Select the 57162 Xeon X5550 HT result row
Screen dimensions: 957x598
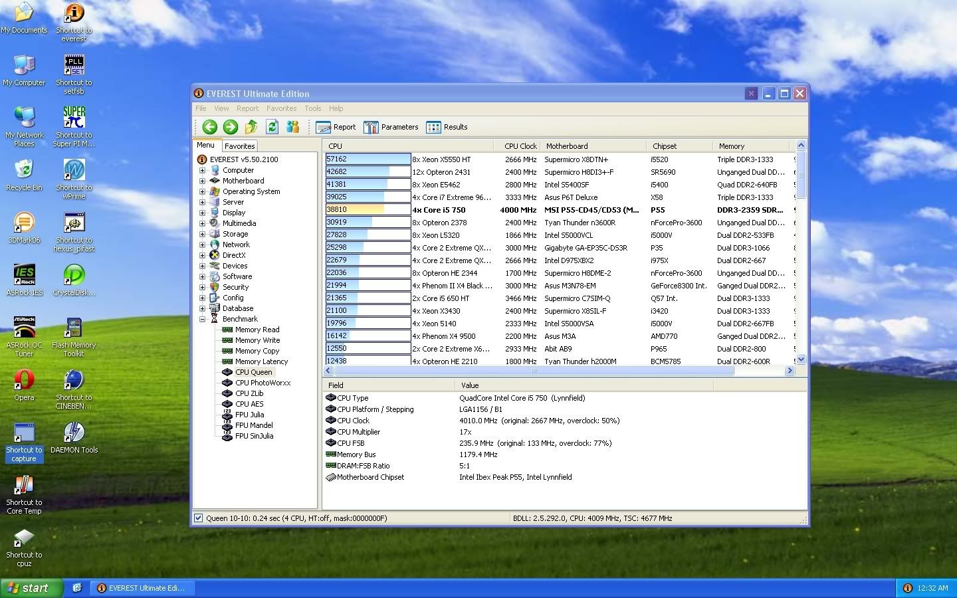pos(560,159)
